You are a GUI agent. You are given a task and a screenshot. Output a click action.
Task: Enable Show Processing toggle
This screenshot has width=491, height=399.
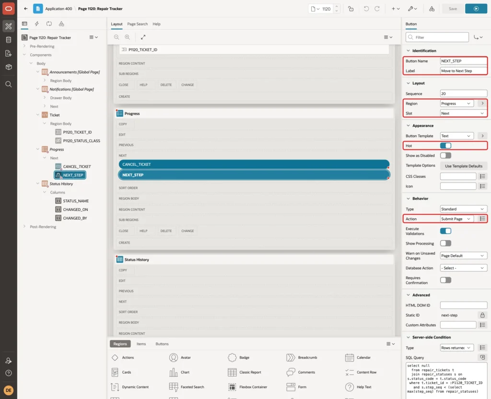click(445, 243)
